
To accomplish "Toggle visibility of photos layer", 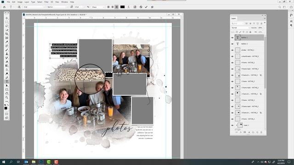I will point(232,50).
